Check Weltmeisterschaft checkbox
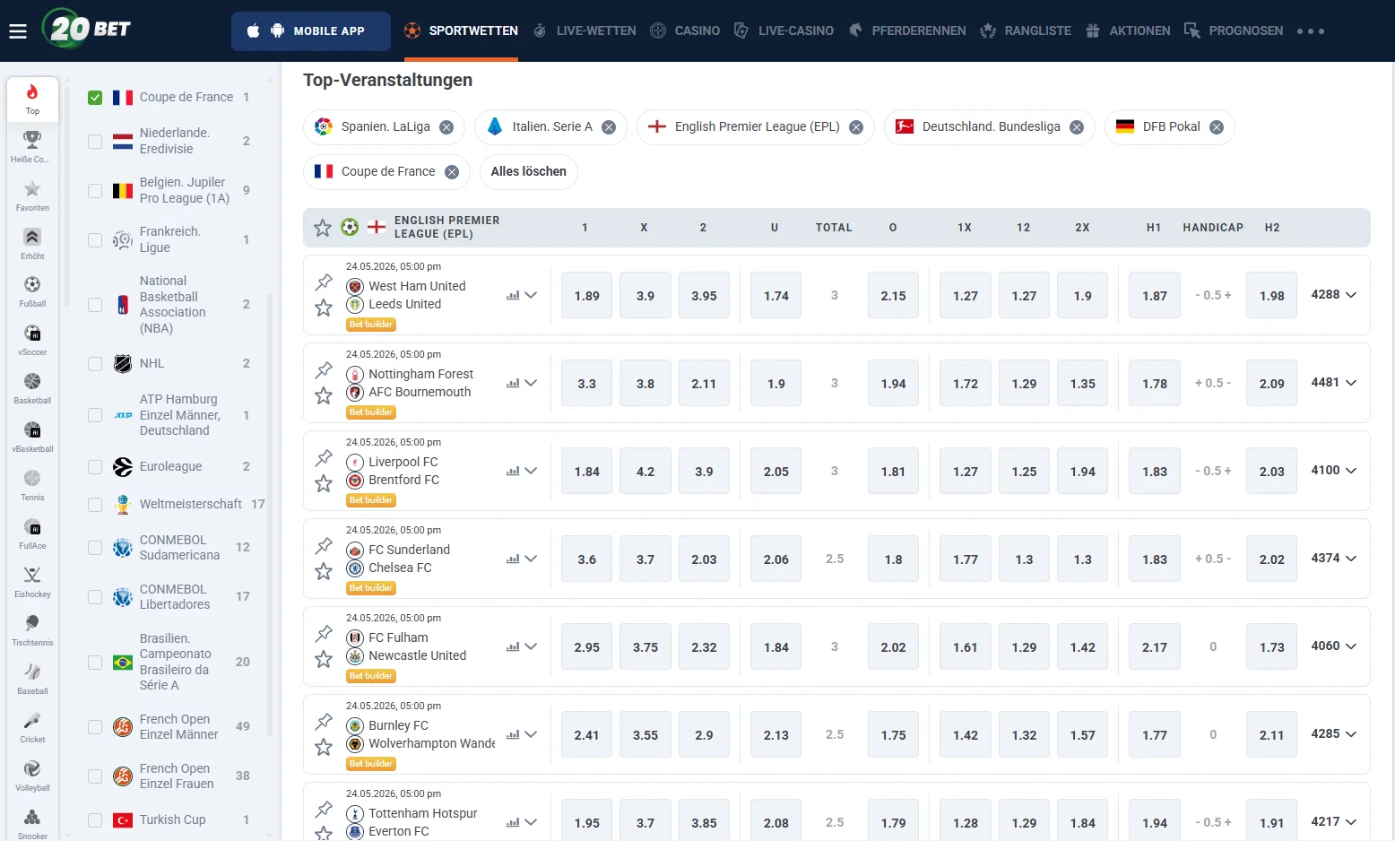 [95, 505]
